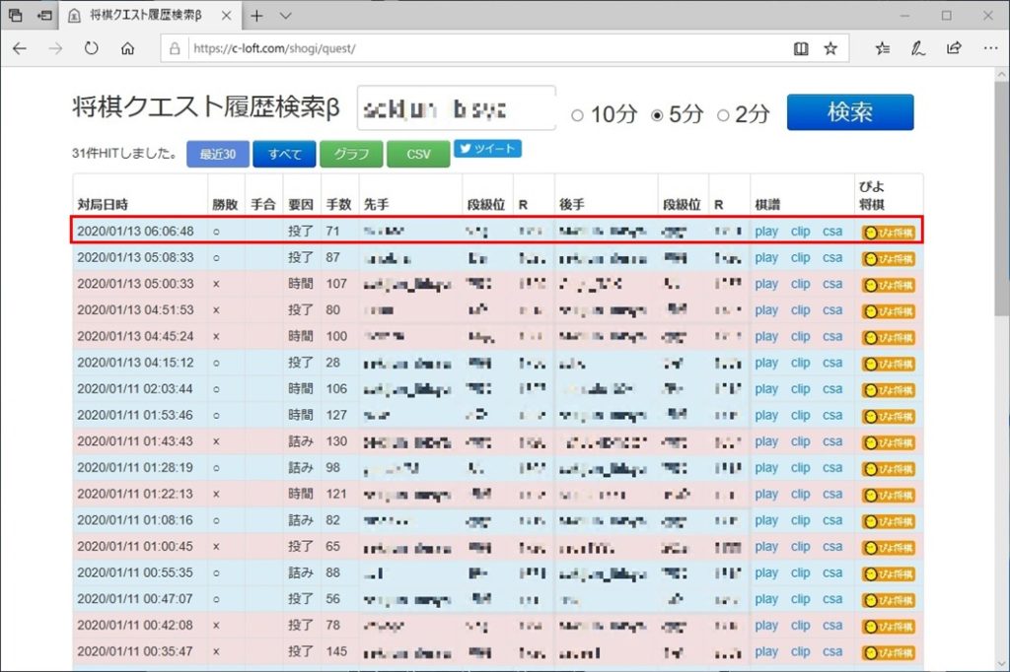Click the ツイート Twitter button
This screenshot has height=672, width=1010.
[487, 149]
